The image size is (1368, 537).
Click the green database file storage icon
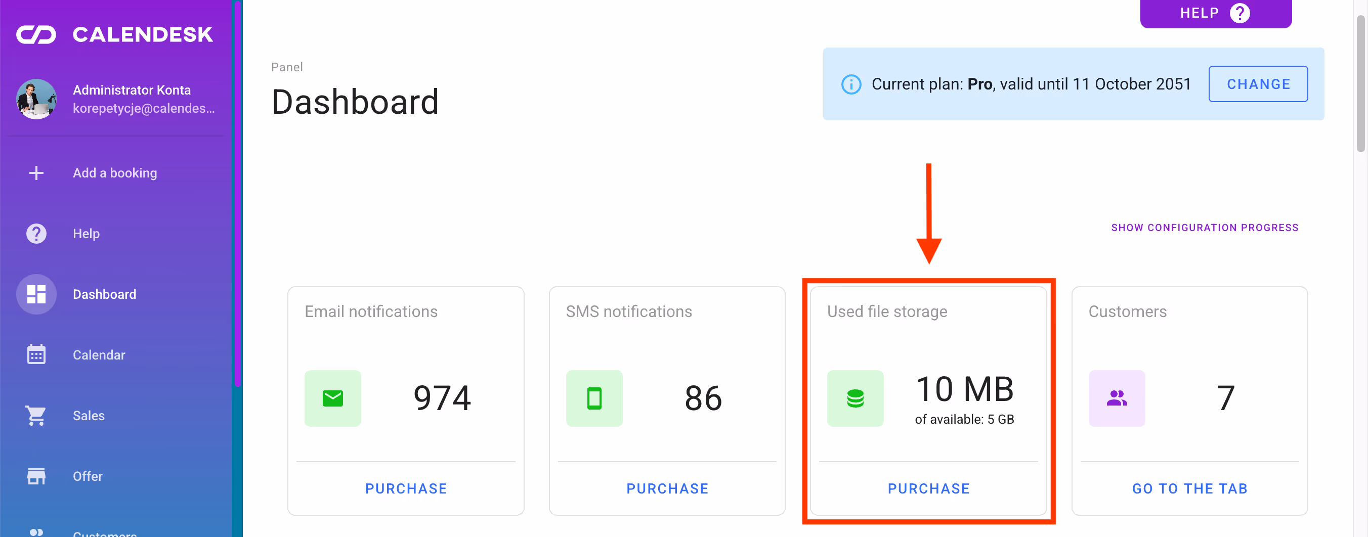855,398
